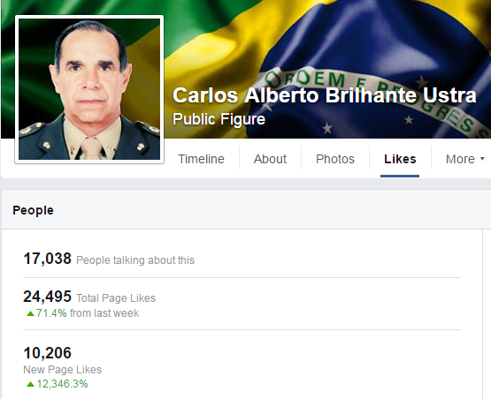Open the Timeline tab
This screenshot has height=399, width=491.
[x=201, y=159]
